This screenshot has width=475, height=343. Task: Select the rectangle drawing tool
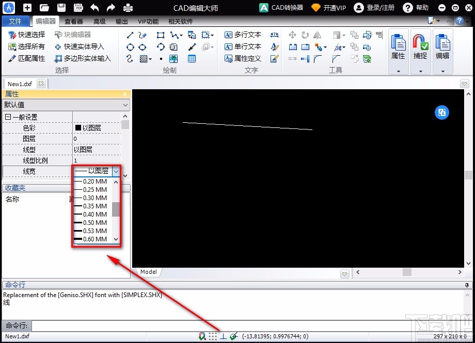[x=161, y=35]
